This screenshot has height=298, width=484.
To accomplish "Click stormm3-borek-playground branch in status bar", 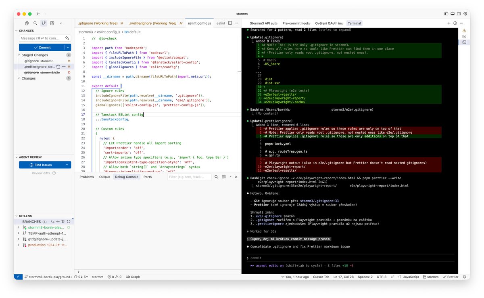I will click(x=48, y=277).
